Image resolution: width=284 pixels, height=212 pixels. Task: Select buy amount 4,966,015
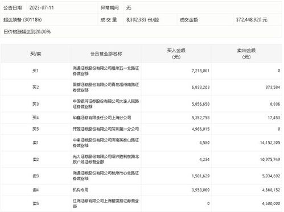coord(200,129)
